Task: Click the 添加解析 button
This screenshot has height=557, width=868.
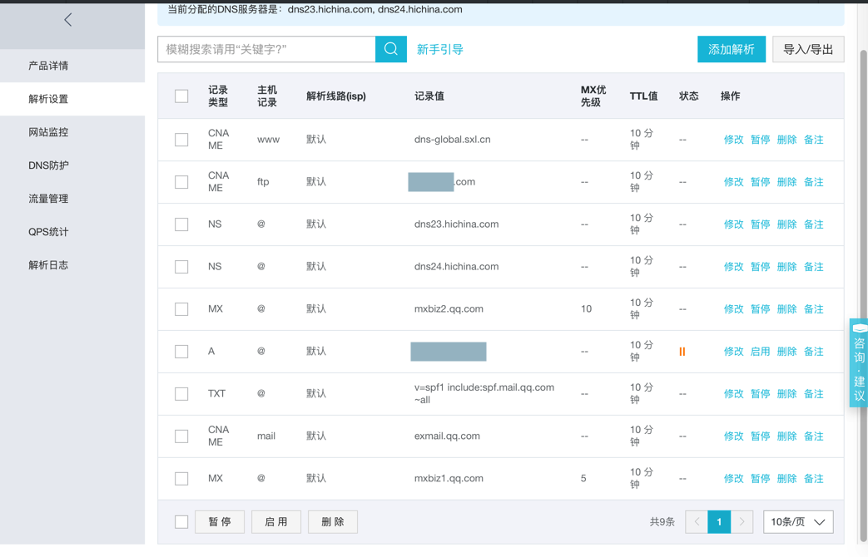Action: [x=731, y=49]
